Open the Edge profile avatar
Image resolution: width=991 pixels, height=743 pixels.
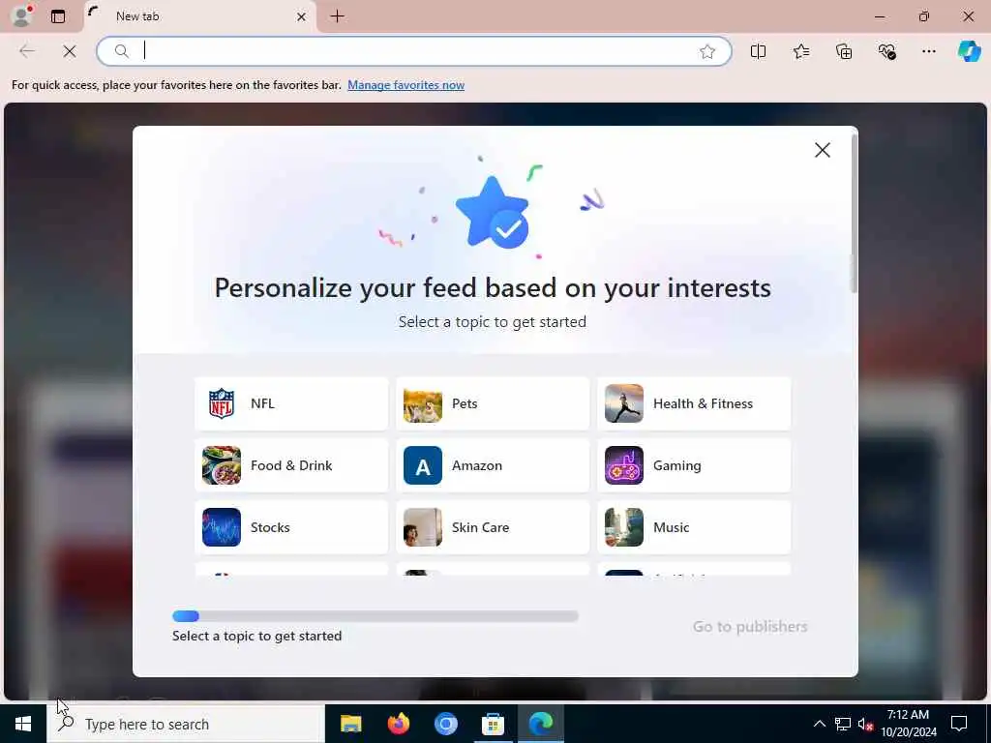tap(21, 15)
